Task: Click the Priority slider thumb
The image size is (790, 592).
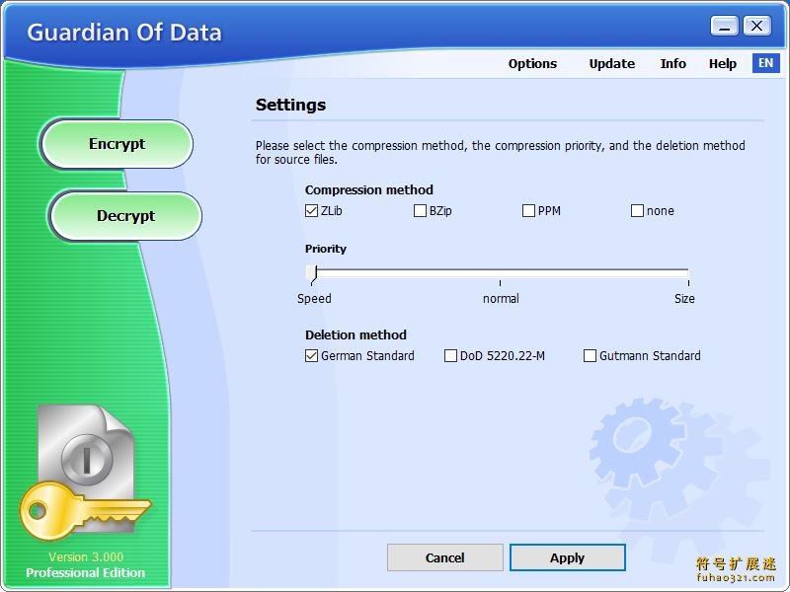Action: [312, 274]
